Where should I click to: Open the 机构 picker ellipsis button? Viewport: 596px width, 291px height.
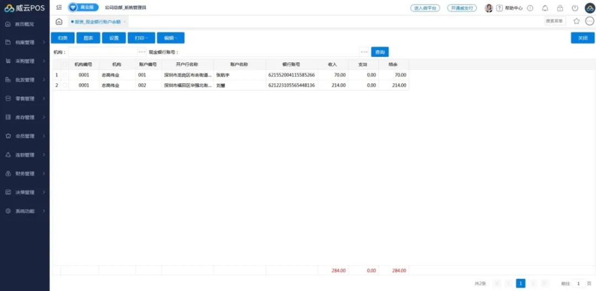pos(142,52)
